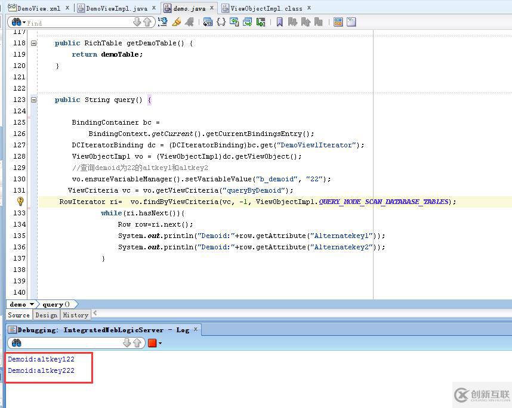Go to previous bookmark icon
The image size is (512, 408).
(306, 22)
